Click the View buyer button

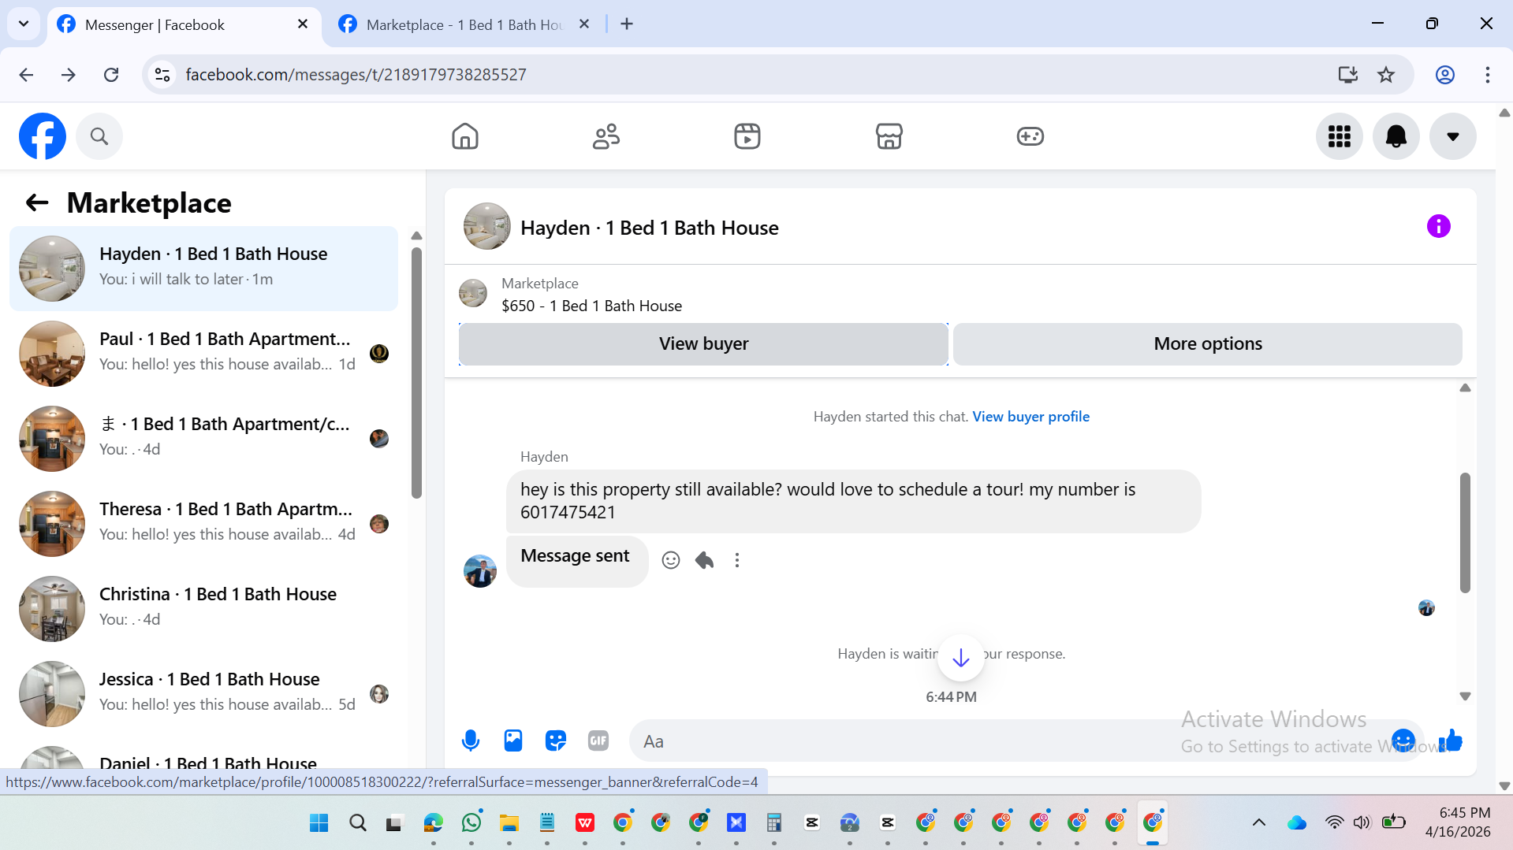click(703, 344)
